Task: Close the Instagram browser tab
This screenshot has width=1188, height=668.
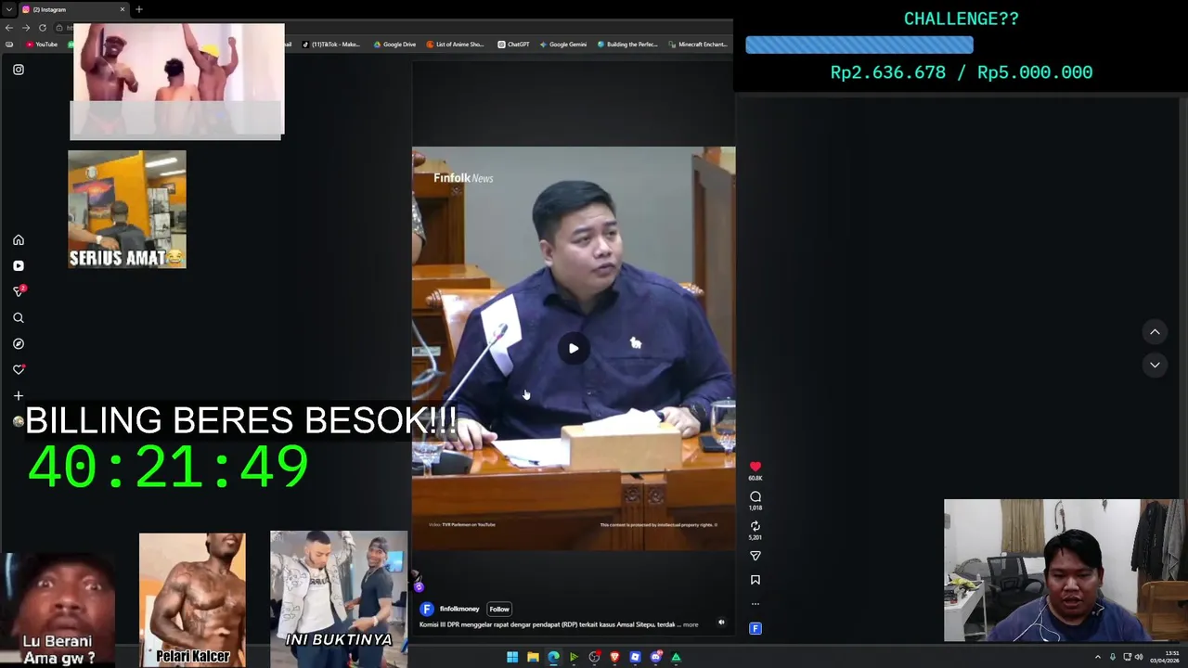Action: point(123,9)
